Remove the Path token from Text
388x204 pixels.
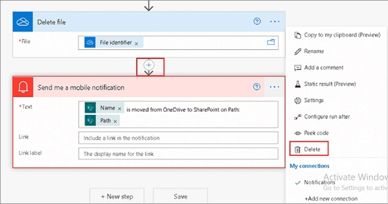[115, 121]
